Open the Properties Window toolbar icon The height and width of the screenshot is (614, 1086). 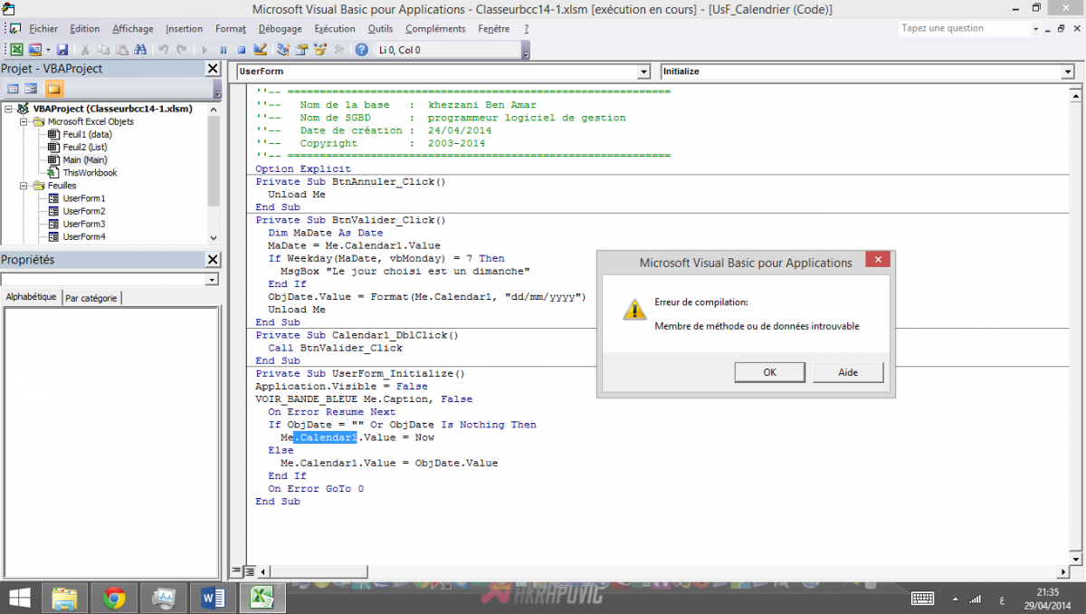pos(301,50)
